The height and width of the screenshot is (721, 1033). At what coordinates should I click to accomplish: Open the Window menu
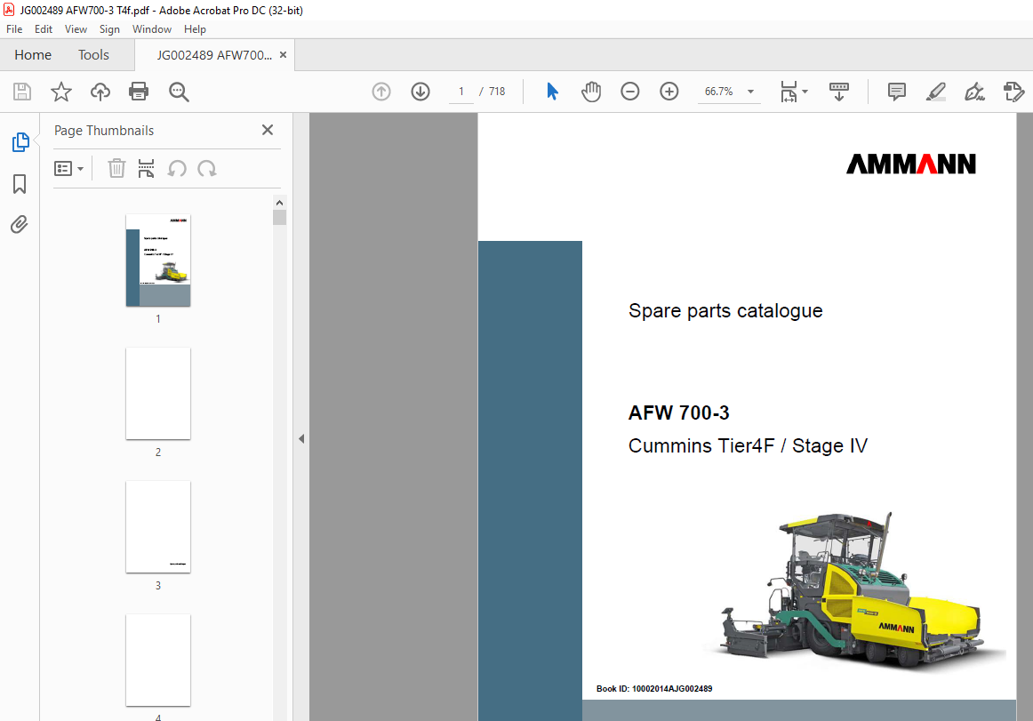151,29
